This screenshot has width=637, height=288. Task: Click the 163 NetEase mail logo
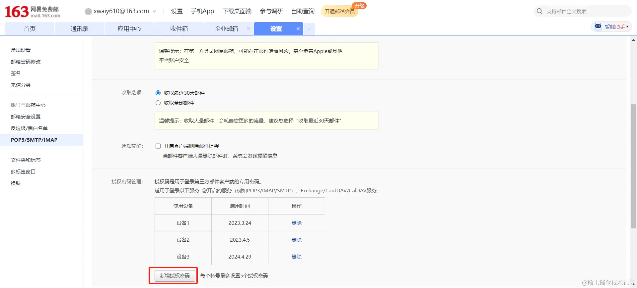[x=33, y=12]
